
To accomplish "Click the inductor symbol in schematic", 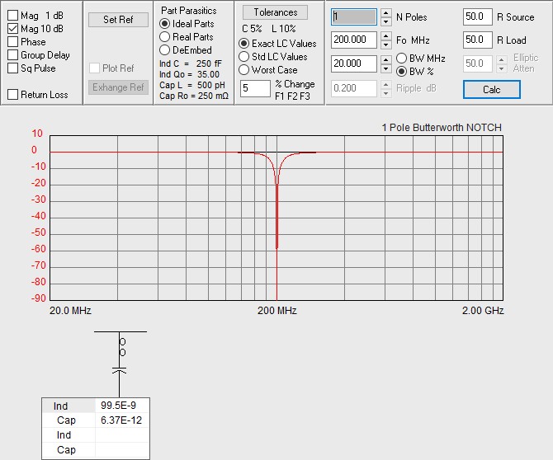I will [x=122, y=347].
